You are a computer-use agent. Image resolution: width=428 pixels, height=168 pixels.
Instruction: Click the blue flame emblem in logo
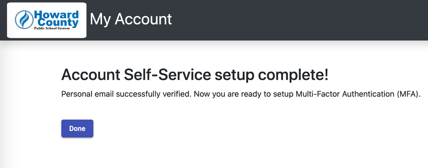tap(24, 20)
